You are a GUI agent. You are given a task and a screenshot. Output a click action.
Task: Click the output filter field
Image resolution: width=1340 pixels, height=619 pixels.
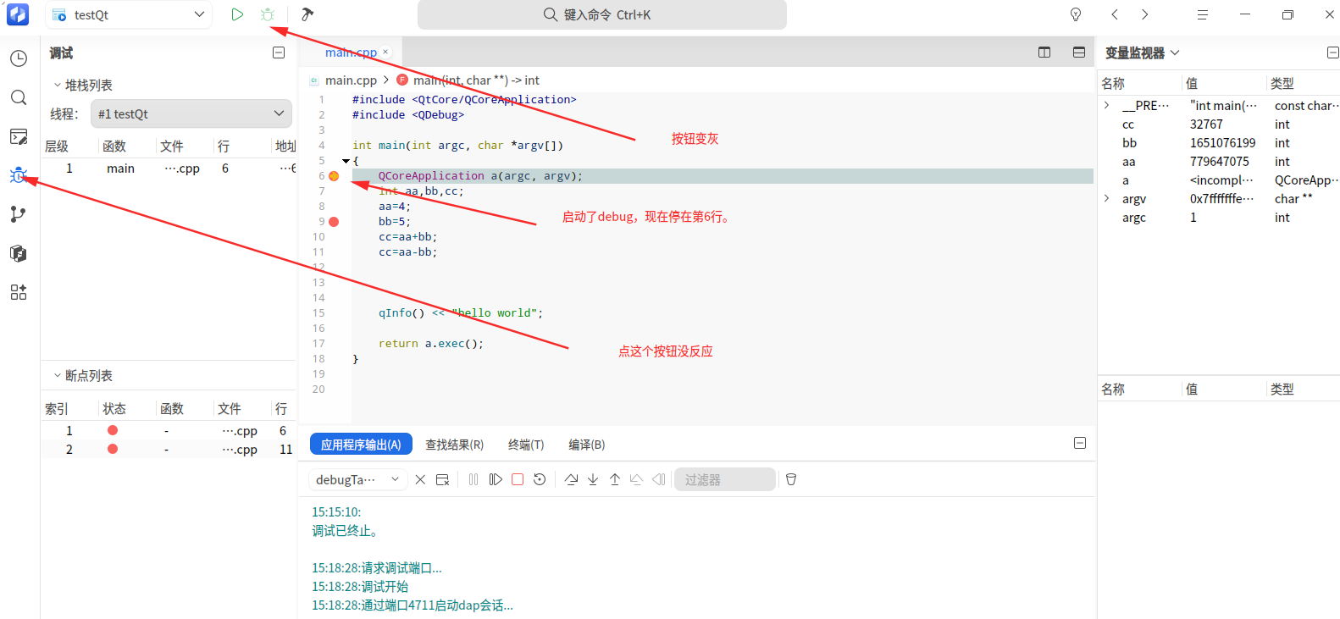click(725, 479)
